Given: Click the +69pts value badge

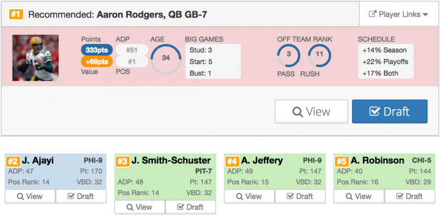Looking at the screenshot, I should [x=97, y=62].
